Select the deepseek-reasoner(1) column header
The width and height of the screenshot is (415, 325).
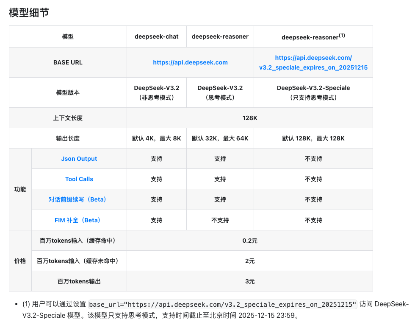pyautogui.click(x=313, y=36)
